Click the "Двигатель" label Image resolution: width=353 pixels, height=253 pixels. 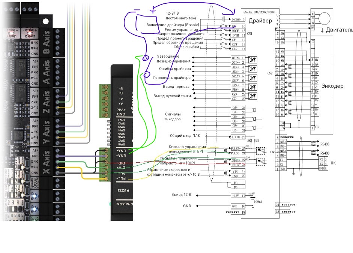pyautogui.click(x=339, y=30)
